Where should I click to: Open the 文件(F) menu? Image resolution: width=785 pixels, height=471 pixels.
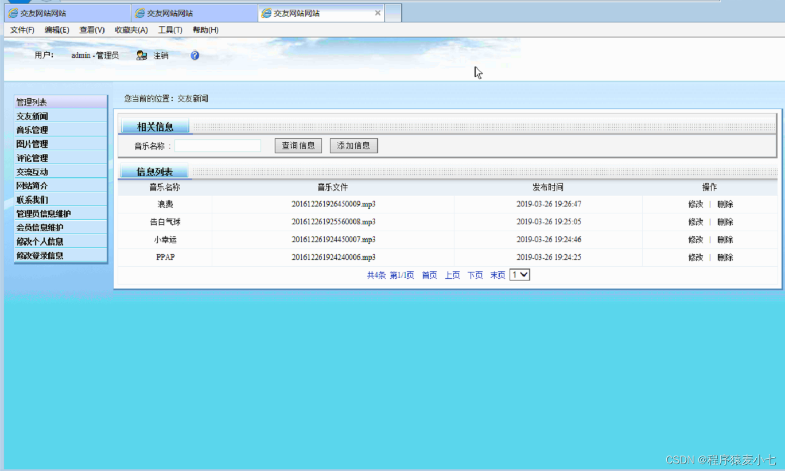point(22,30)
